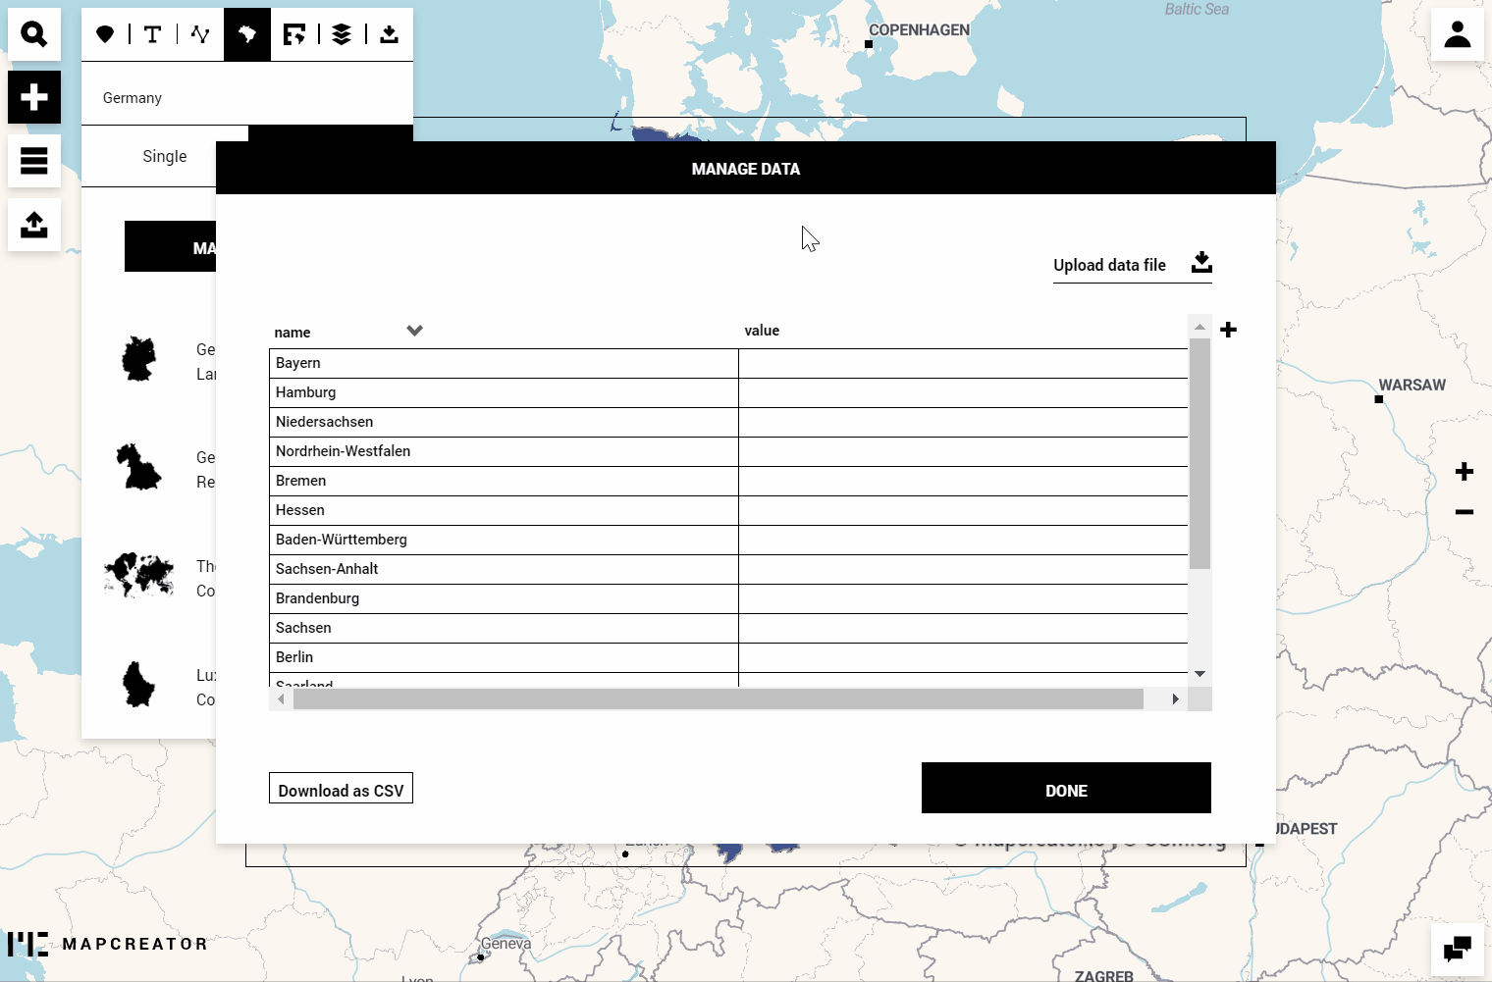Viewport: 1492px width, 982px height.
Task: Switch to the Single tab
Action: pyautogui.click(x=164, y=156)
